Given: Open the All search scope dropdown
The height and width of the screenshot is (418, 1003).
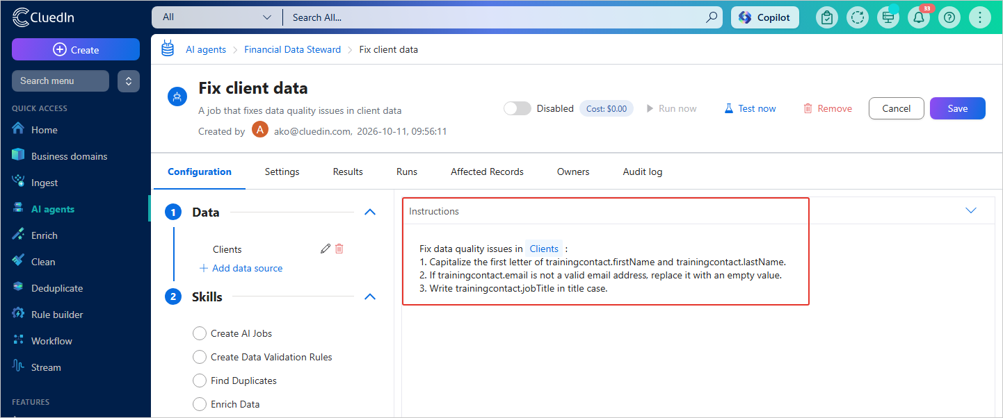Looking at the screenshot, I should point(216,17).
